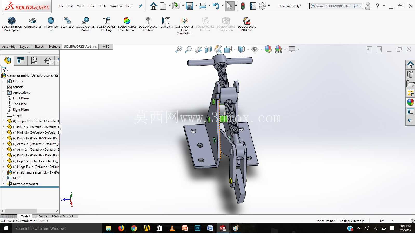
Task: Activate the Section View tool
Action: (x=208, y=49)
